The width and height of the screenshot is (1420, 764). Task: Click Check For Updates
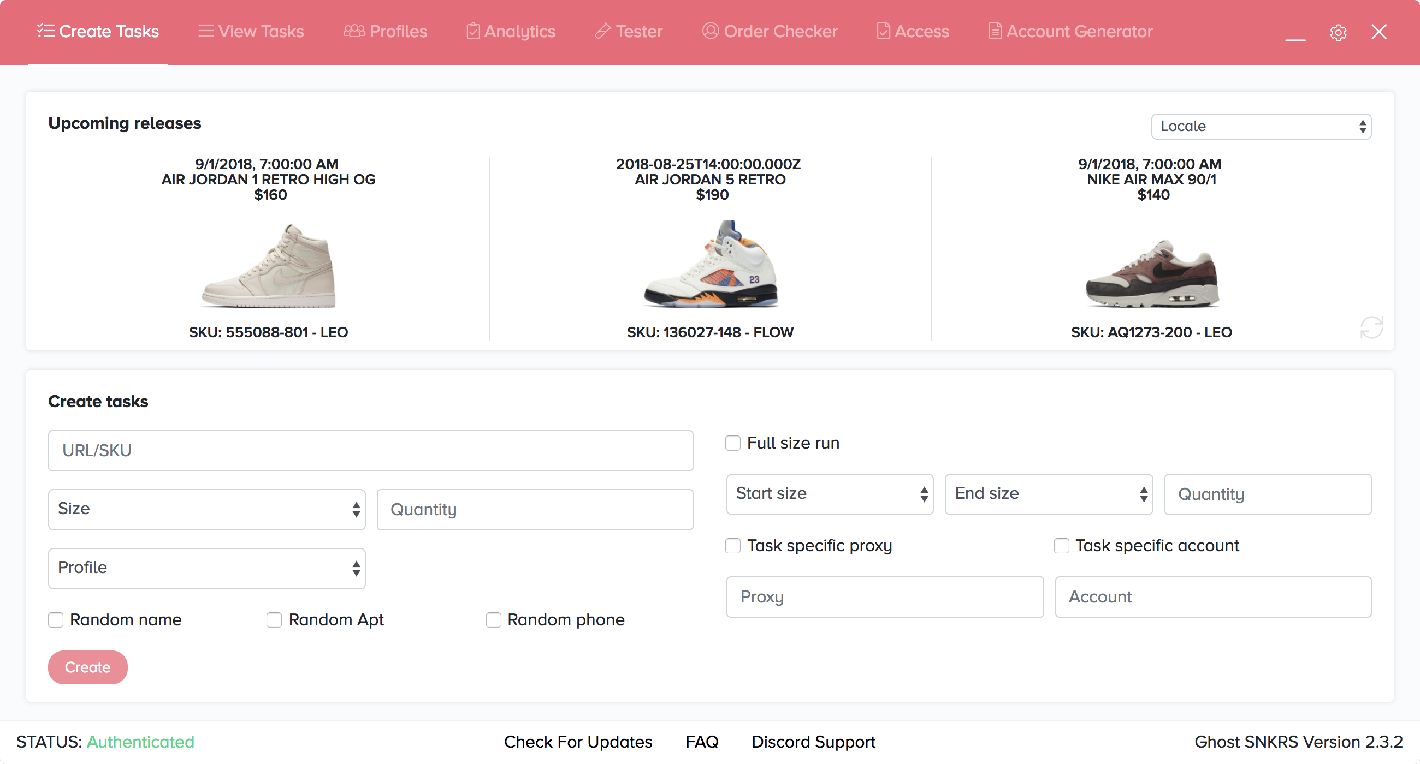(x=578, y=742)
